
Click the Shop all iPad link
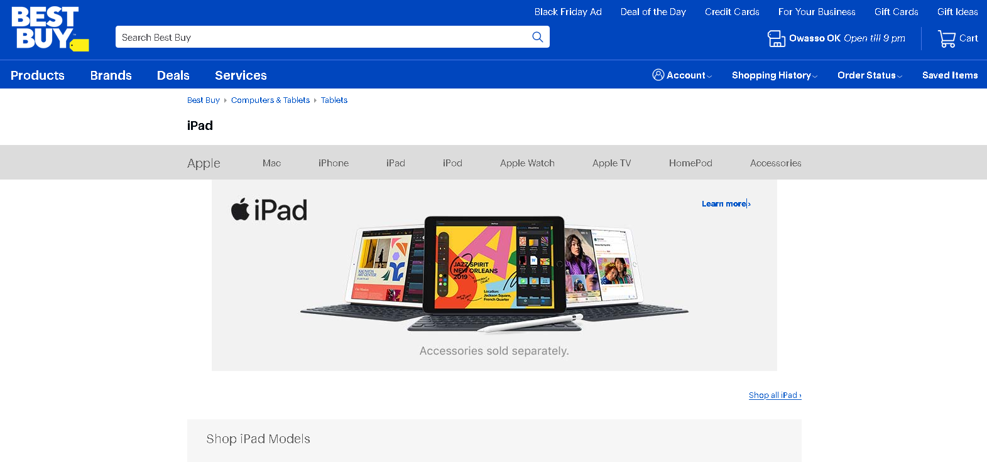click(x=775, y=395)
